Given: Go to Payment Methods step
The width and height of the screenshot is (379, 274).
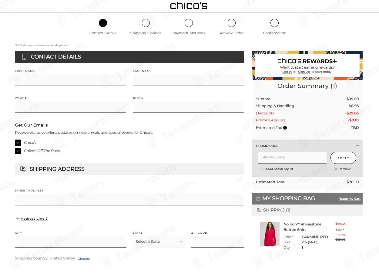Looking at the screenshot, I should [189, 23].
